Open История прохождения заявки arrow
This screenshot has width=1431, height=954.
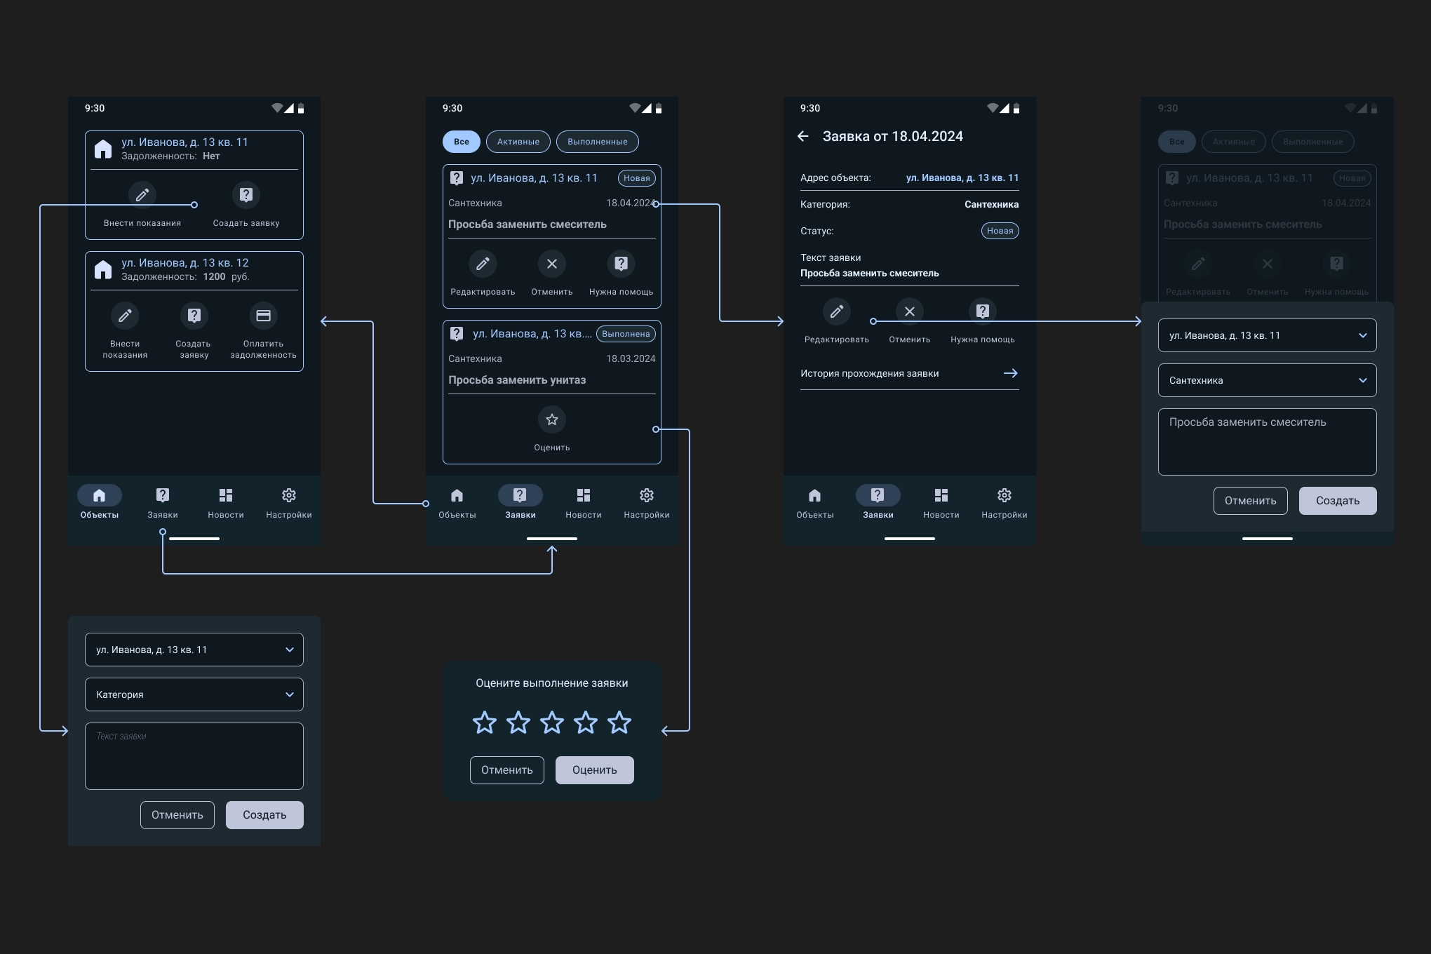click(1010, 373)
